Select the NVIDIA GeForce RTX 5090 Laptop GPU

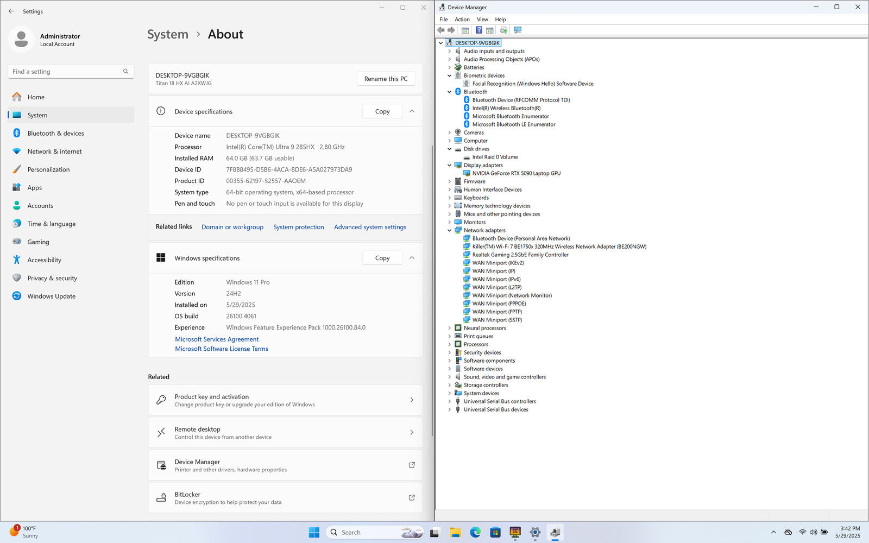point(516,173)
